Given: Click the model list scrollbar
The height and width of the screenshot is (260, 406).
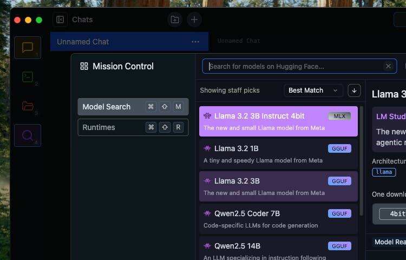Looking at the screenshot, I should [x=362, y=160].
